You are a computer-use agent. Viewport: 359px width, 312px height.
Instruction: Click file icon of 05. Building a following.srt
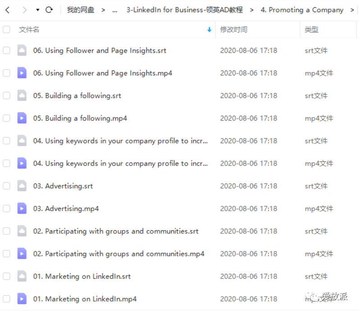[22, 95]
